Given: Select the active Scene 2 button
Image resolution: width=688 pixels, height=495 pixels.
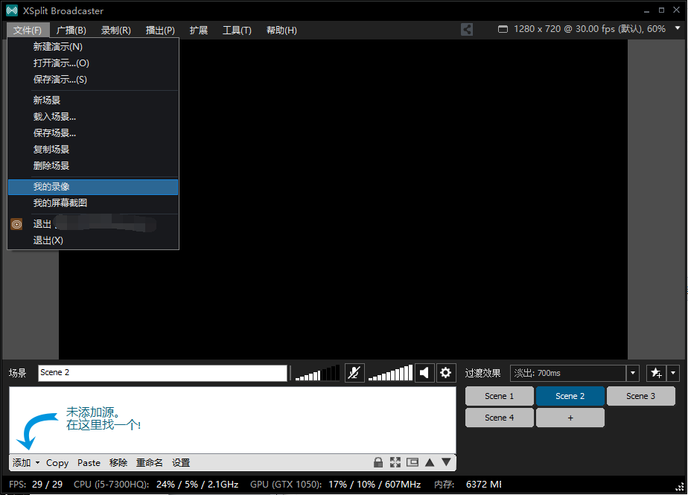Looking at the screenshot, I should pos(570,396).
